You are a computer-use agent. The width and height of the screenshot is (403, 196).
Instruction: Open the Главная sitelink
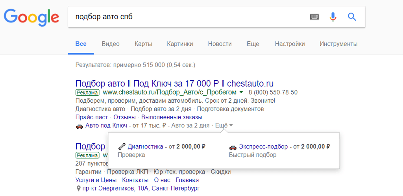tap(187, 180)
